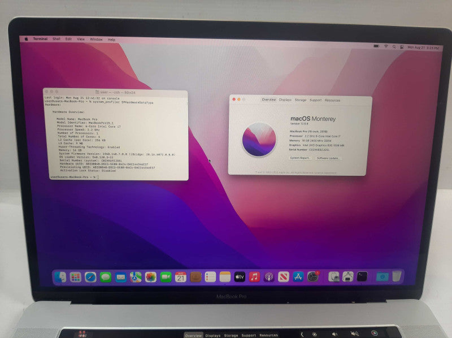Open the Shell menu

click(56, 39)
